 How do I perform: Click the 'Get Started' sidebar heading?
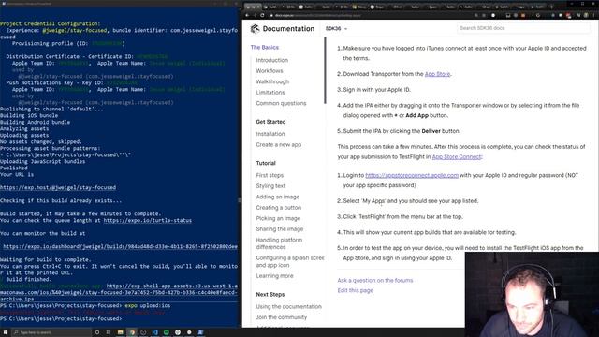point(270,122)
